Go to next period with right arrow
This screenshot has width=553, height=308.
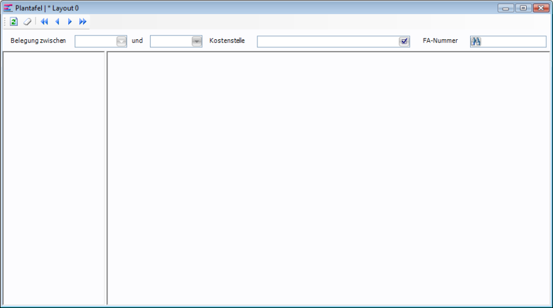(70, 21)
